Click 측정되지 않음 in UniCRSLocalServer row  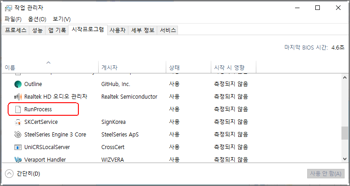(x=231, y=147)
